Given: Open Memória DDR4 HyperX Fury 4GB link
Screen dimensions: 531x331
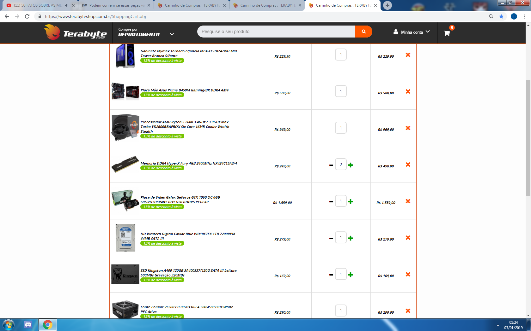Looking at the screenshot, I should 189,163.
